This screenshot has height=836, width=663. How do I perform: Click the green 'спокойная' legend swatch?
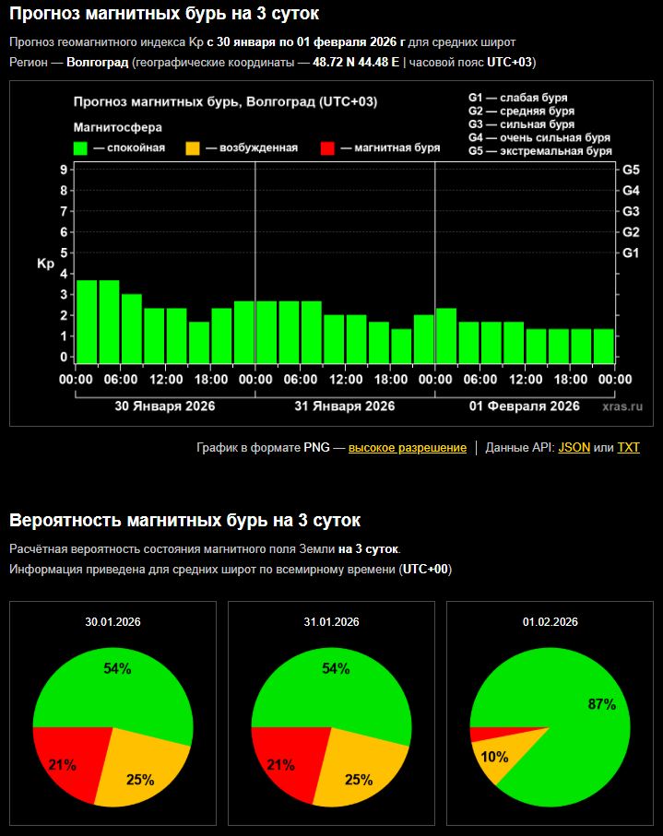click(x=80, y=147)
